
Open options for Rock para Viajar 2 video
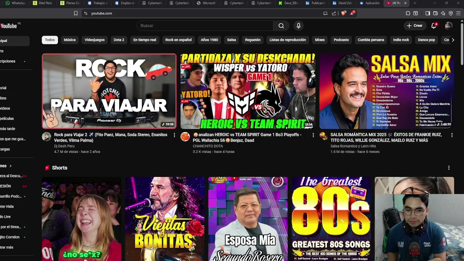click(x=174, y=135)
